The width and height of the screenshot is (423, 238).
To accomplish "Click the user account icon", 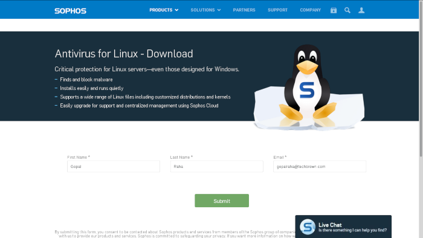I will pos(361,10).
